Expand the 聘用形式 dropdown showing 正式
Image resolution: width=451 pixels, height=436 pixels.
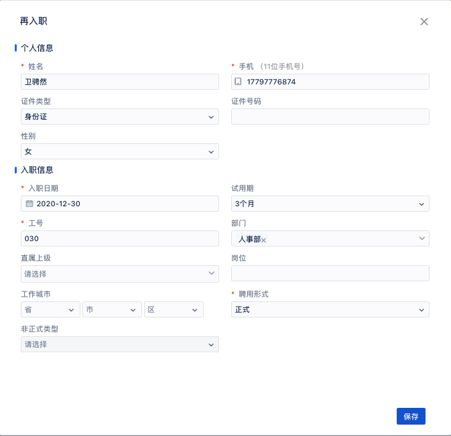[330, 309]
